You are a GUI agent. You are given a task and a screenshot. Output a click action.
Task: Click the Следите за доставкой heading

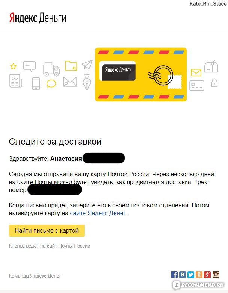click(55, 142)
